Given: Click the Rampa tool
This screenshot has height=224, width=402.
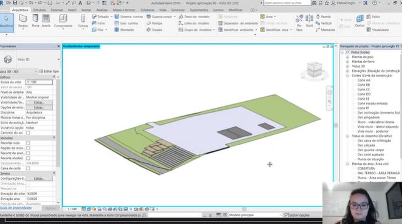Looking at the screenshot, I should click(154, 23).
